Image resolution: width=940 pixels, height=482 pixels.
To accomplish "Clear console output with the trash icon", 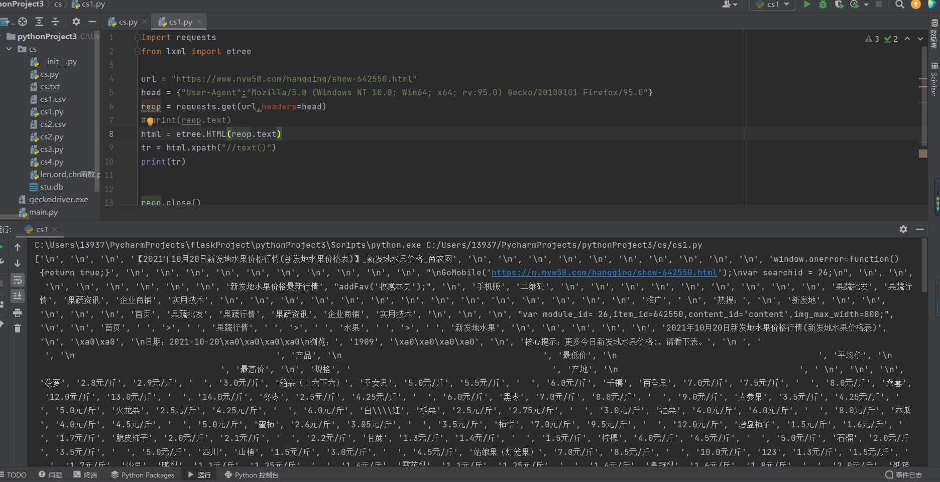I will tap(18, 329).
